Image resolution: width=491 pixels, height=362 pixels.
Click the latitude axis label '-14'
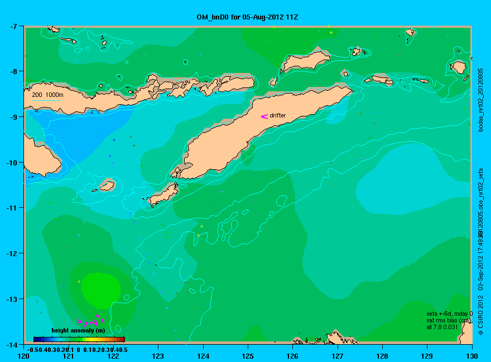pyautogui.click(x=12, y=345)
